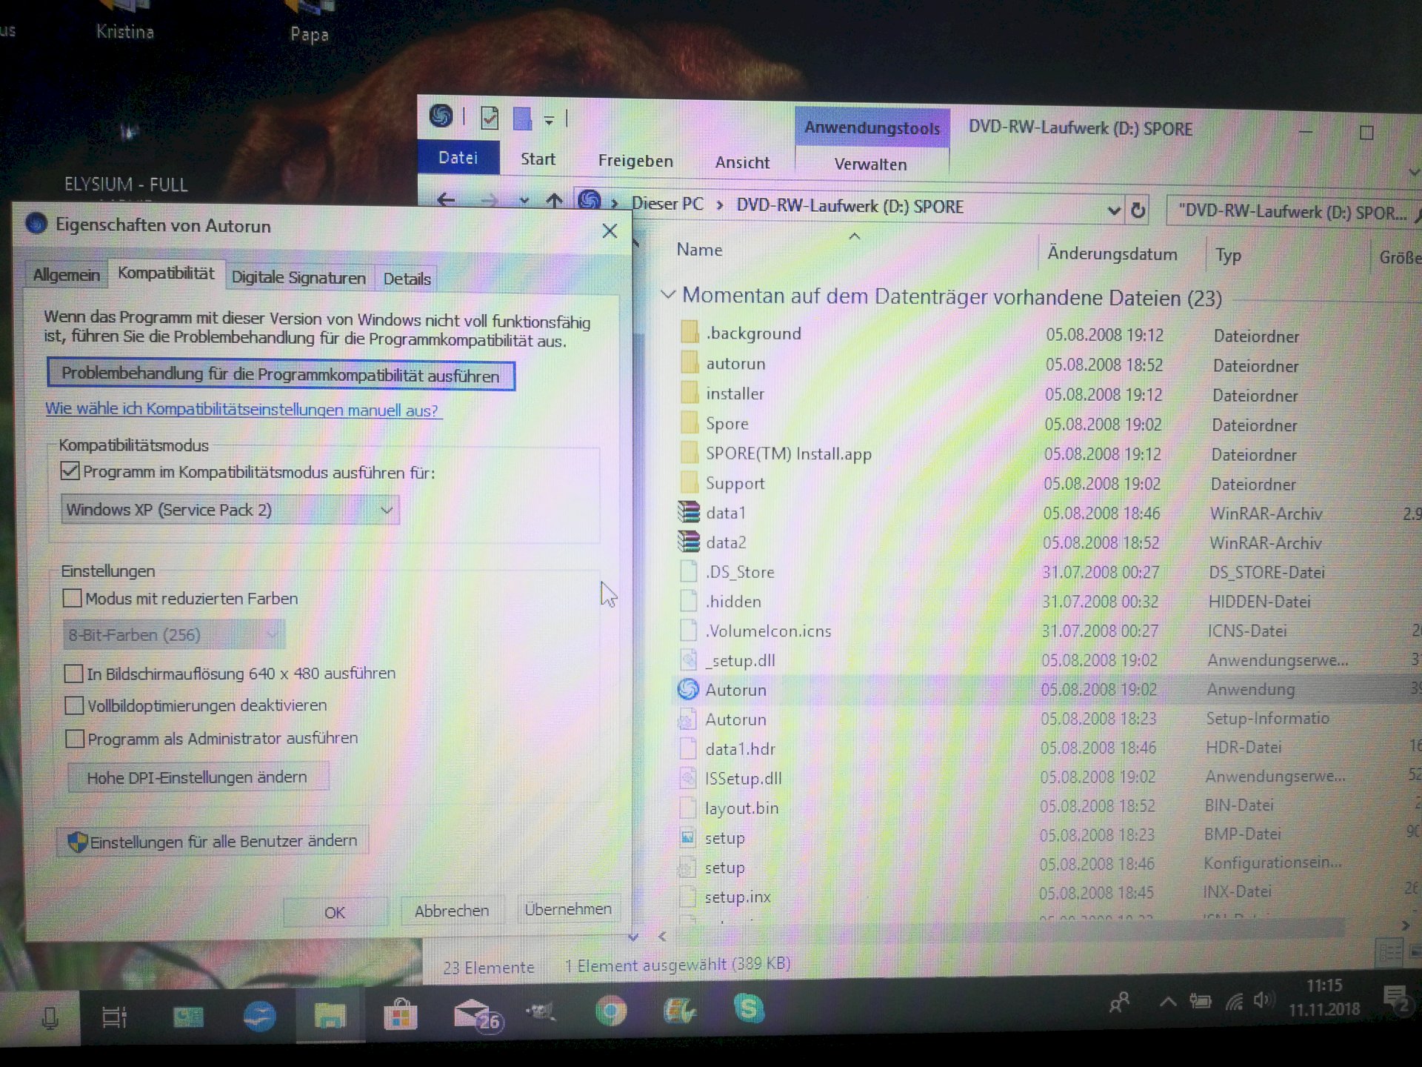Open the Autorun application with the Spore icon
The width and height of the screenshot is (1422, 1067).
[x=736, y=689]
